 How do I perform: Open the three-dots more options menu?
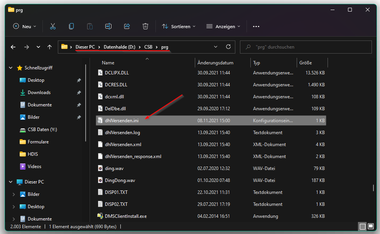coord(256,26)
